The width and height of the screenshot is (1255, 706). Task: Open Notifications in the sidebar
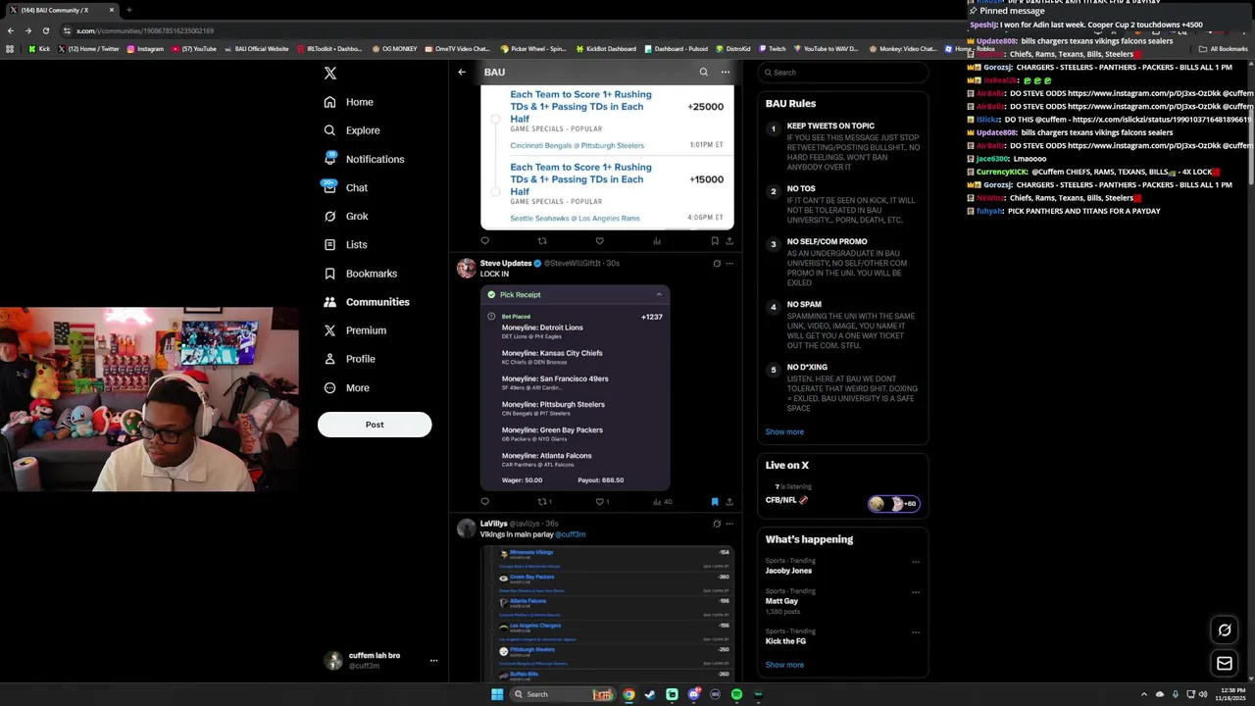tap(364, 159)
